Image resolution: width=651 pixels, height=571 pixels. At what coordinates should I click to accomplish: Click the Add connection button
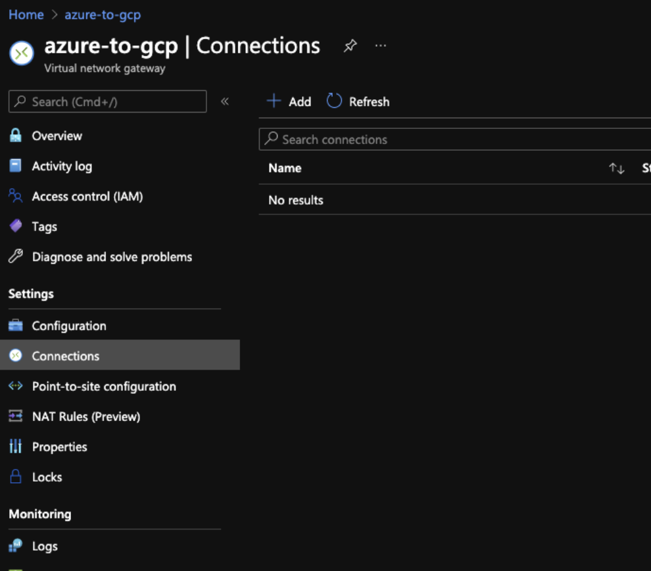click(x=289, y=101)
